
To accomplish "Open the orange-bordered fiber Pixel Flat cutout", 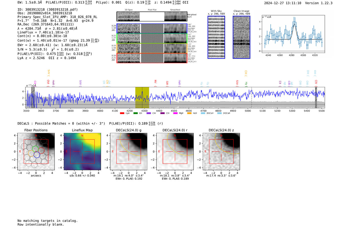I will [152, 48].
